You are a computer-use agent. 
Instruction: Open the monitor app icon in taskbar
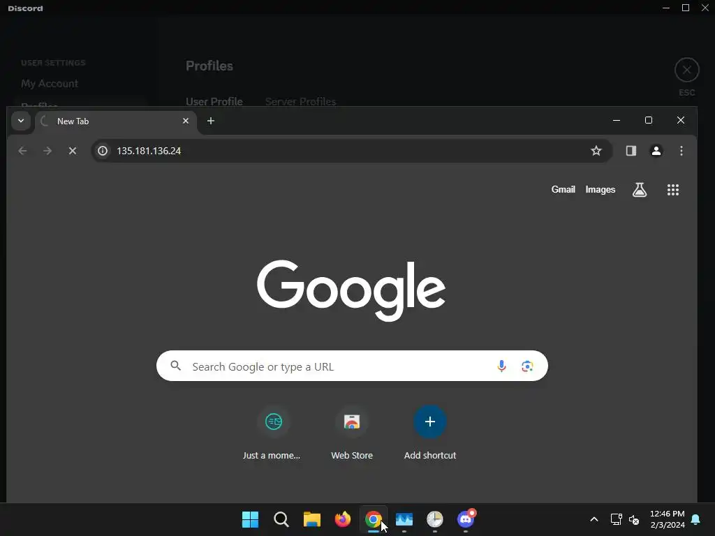coord(404,519)
